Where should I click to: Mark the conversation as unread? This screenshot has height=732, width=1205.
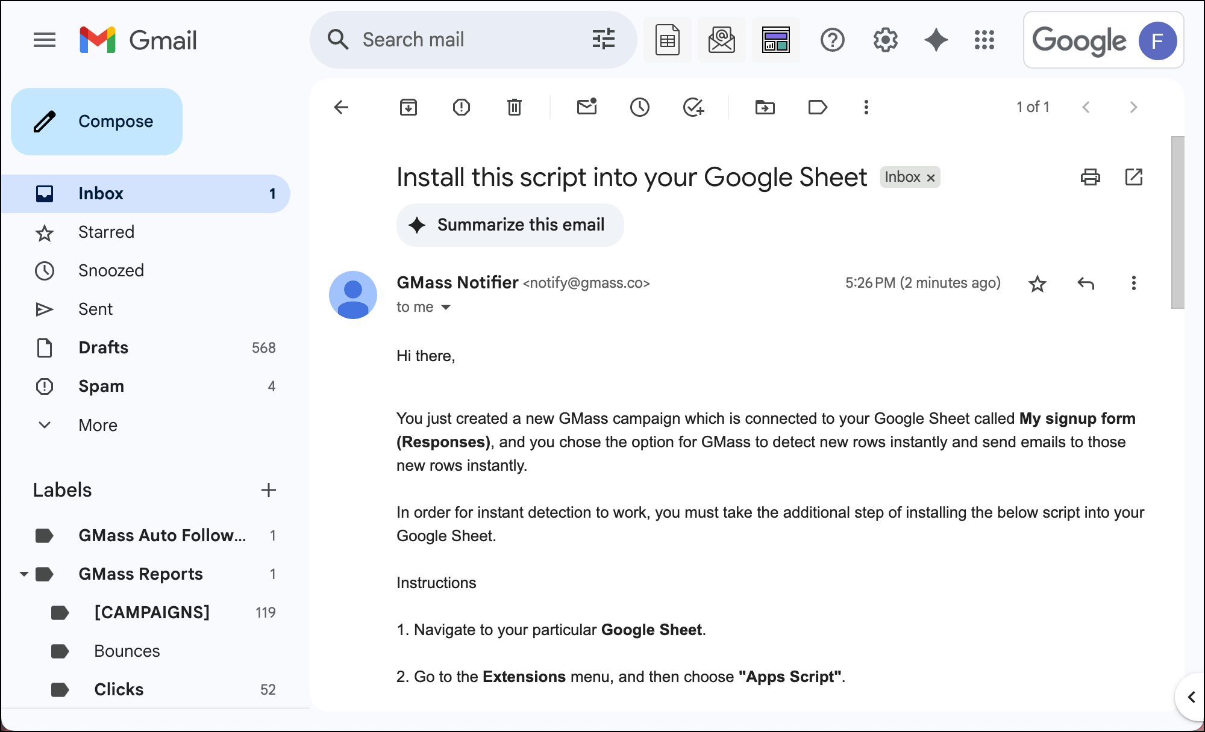[x=587, y=107]
